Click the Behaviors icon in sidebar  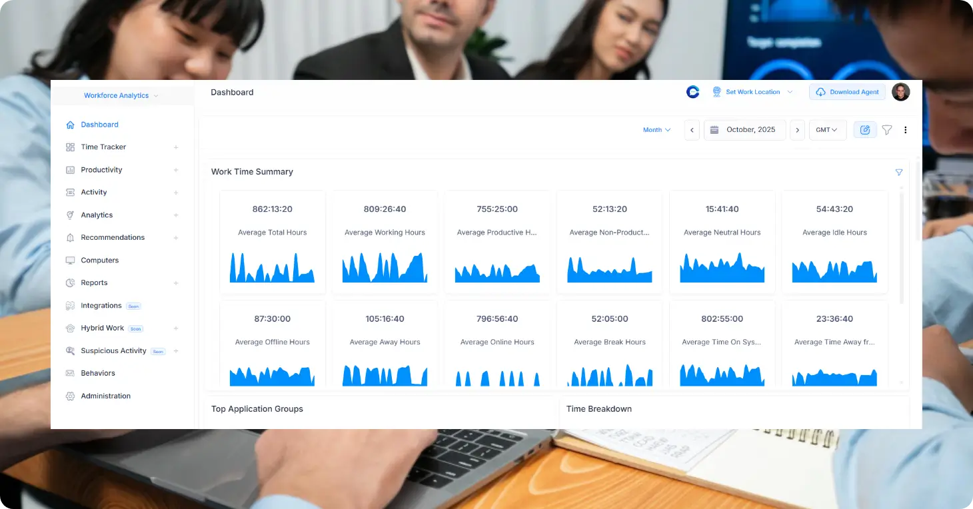70,374
